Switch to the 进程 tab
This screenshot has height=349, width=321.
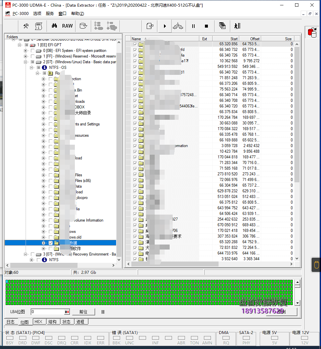[80, 322]
